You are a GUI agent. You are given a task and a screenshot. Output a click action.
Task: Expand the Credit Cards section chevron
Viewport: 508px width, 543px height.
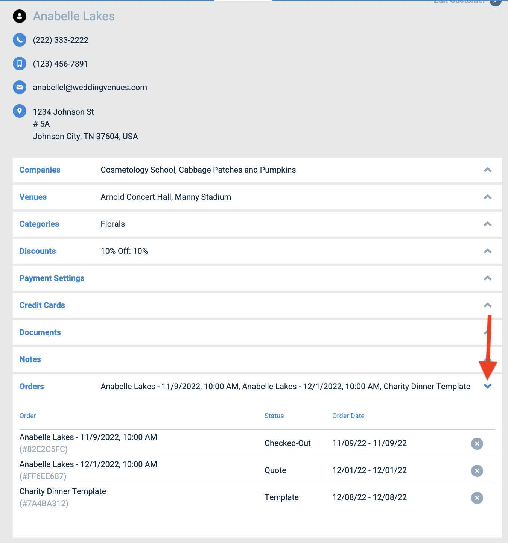488,305
